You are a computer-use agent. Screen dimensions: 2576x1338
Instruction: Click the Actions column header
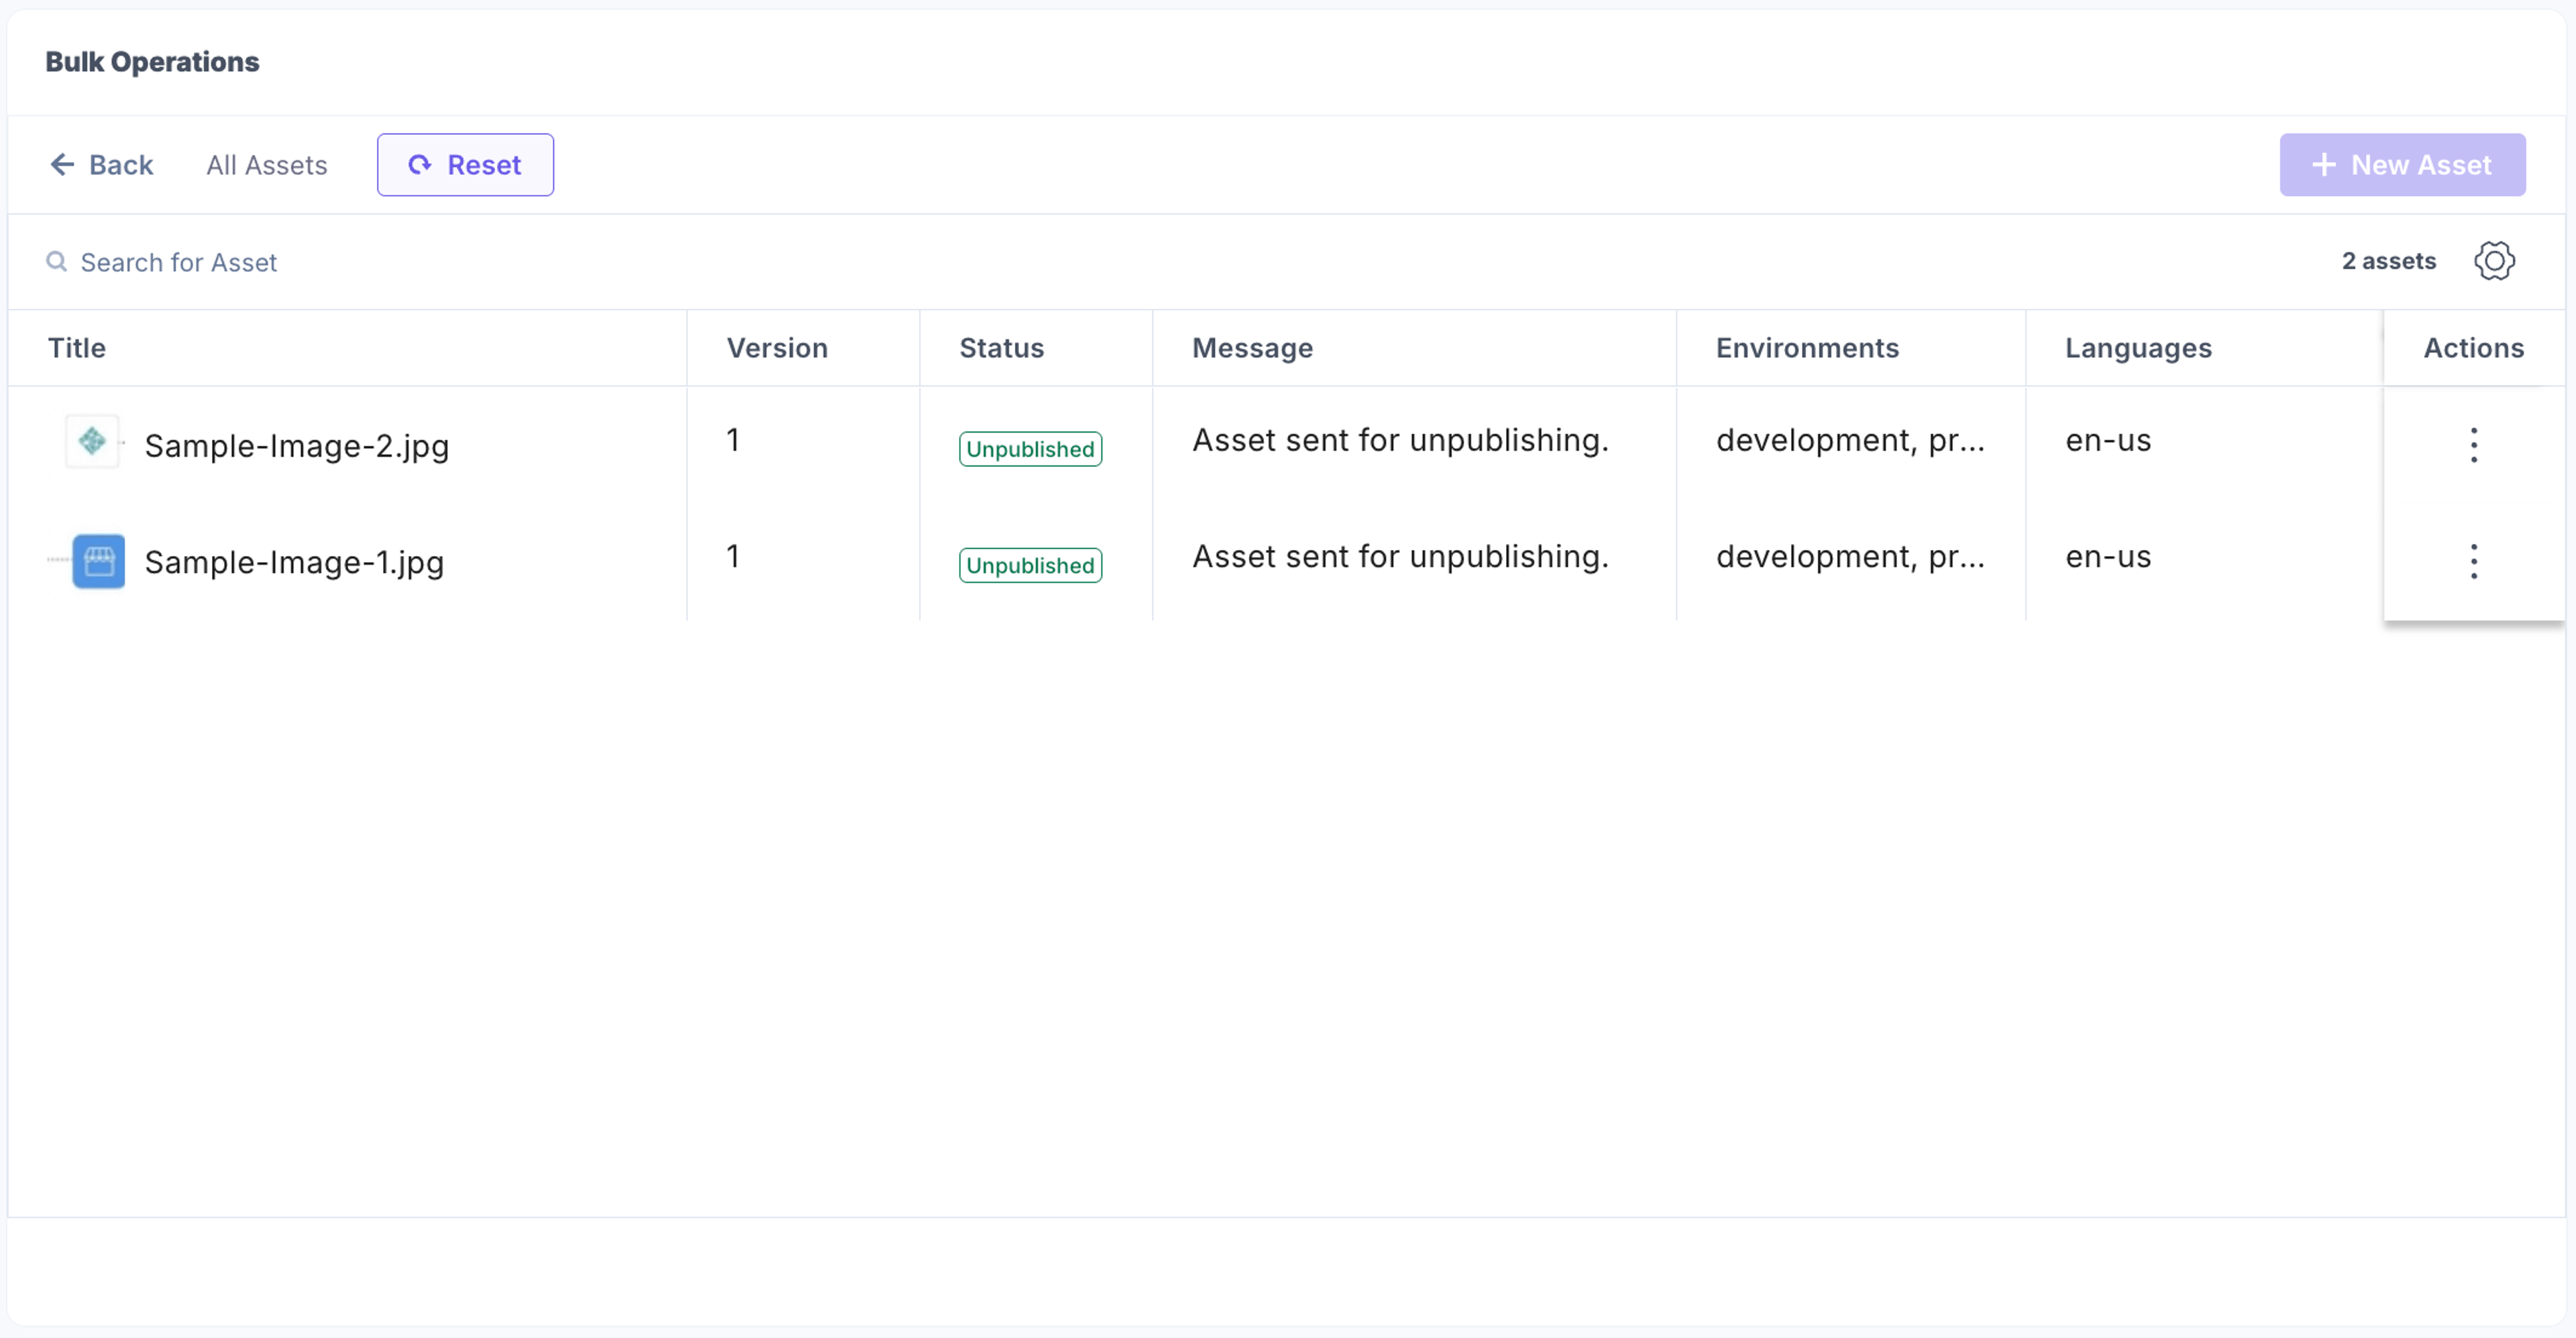[x=2473, y=348]
